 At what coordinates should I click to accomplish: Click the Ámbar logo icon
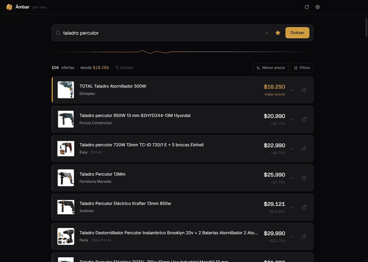pos(9,7)
